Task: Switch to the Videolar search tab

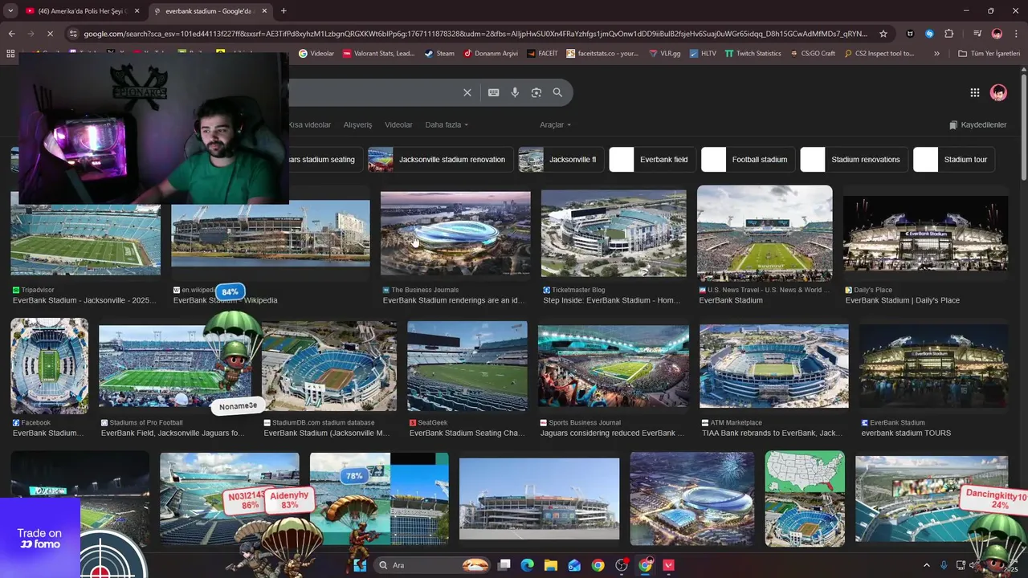Action: pyautogui.click(x=398, y=124)
